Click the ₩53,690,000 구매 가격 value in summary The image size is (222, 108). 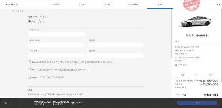tap(209, 84)
